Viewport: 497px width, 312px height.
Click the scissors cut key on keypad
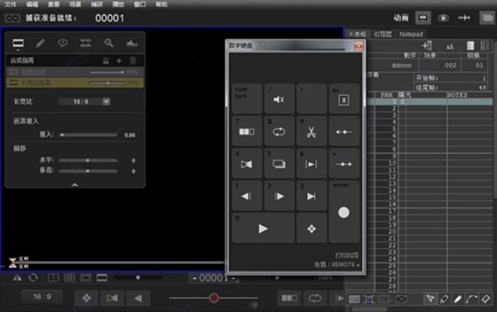311,132
